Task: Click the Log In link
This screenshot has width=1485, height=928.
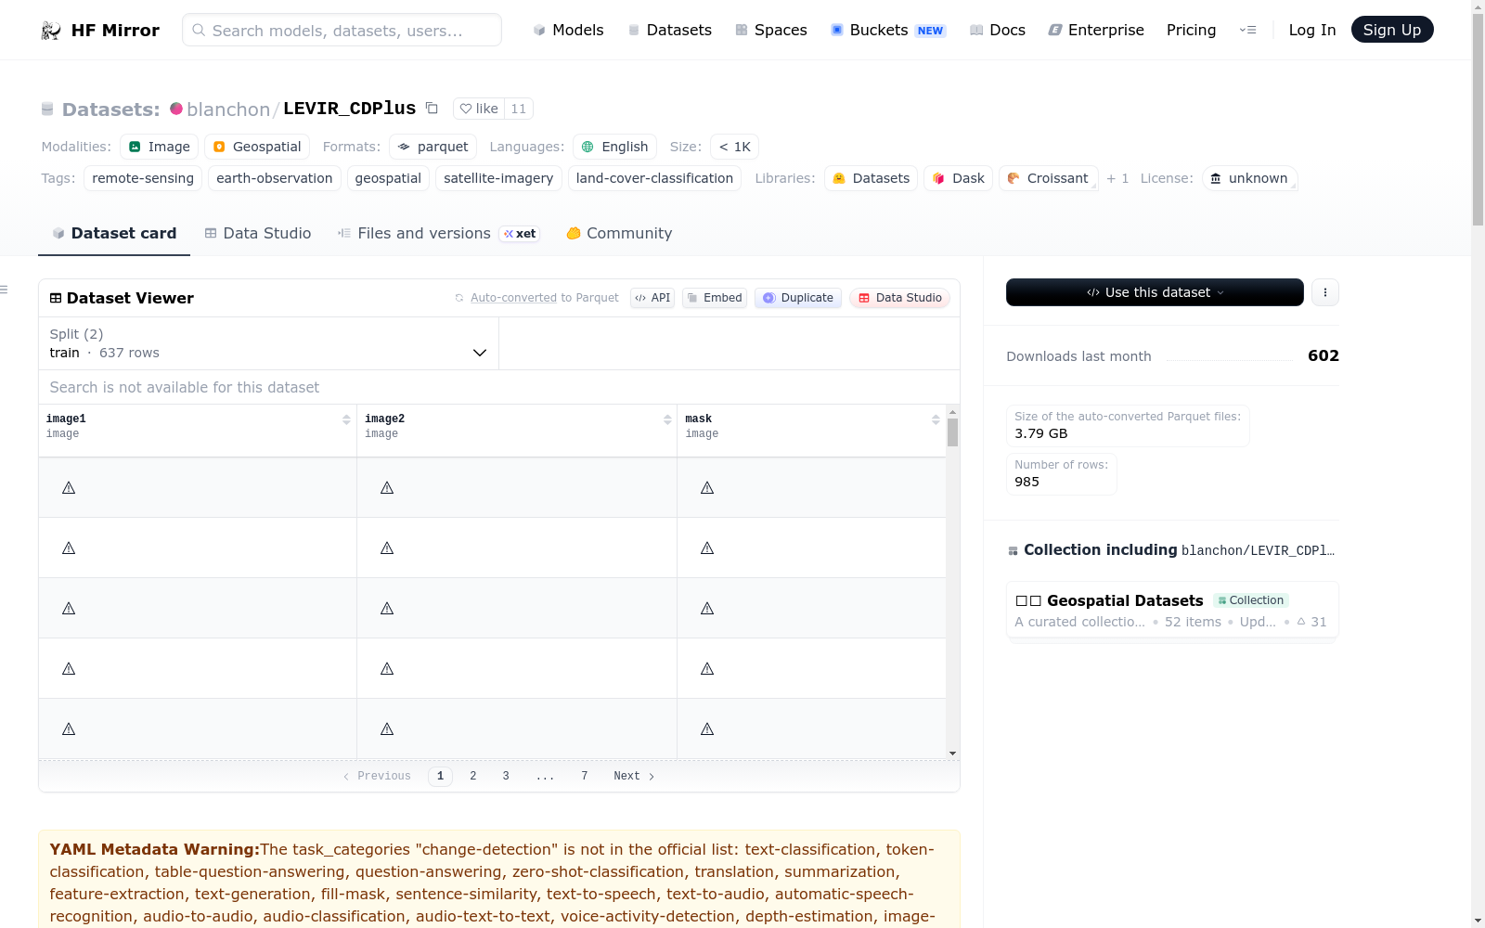Action: (x=1312, y=30)
